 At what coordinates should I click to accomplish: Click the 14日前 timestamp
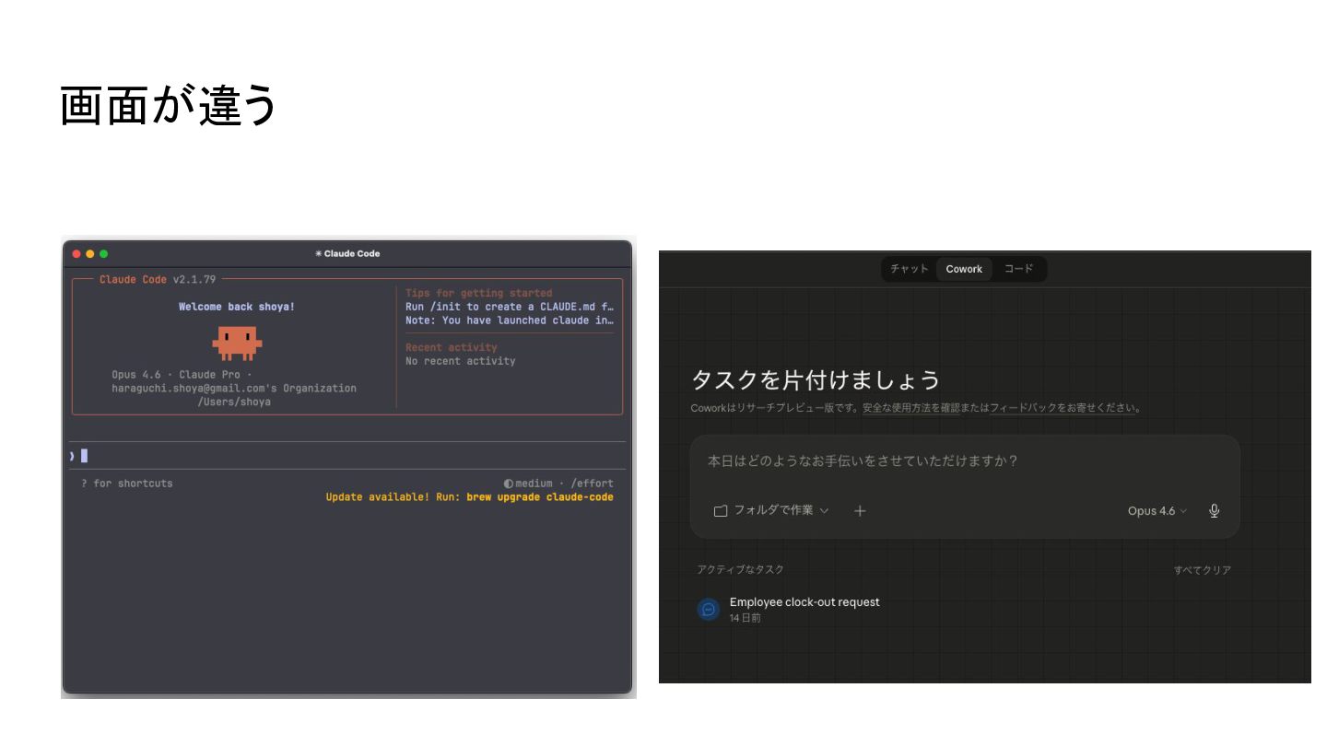(x=745, y=618)
